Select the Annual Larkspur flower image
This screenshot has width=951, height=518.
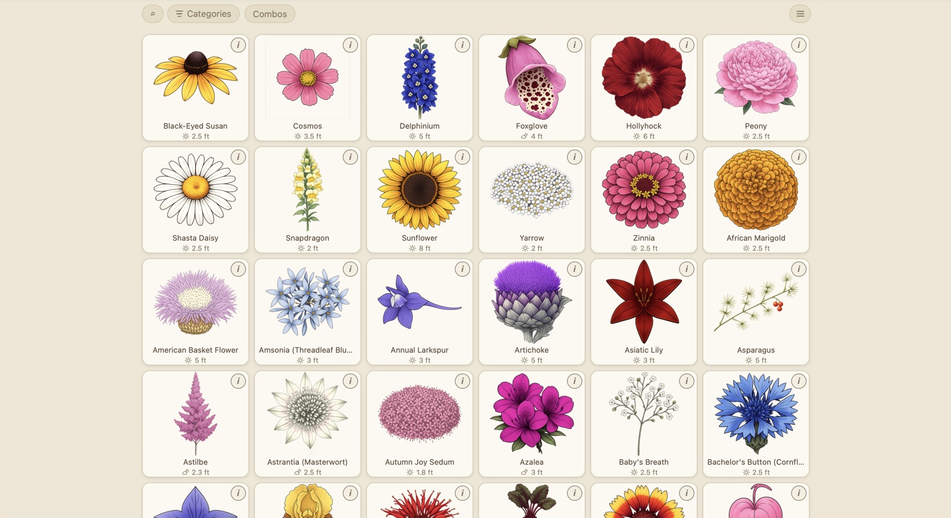420,302
